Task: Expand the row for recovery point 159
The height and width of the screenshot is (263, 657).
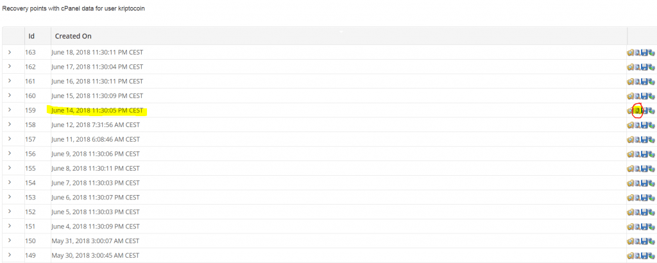Action: point(10,110)
